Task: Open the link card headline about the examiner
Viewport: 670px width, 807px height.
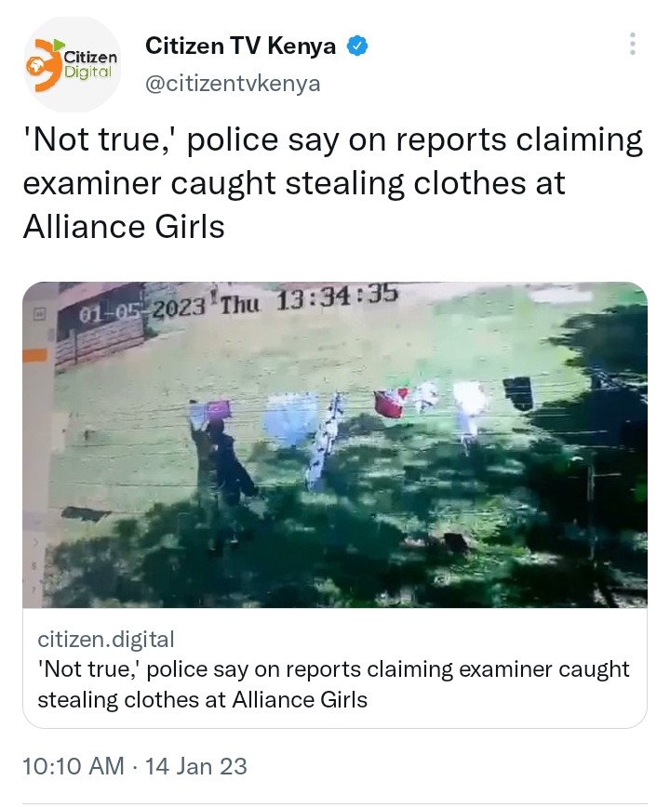Action: tap(334, 684)
